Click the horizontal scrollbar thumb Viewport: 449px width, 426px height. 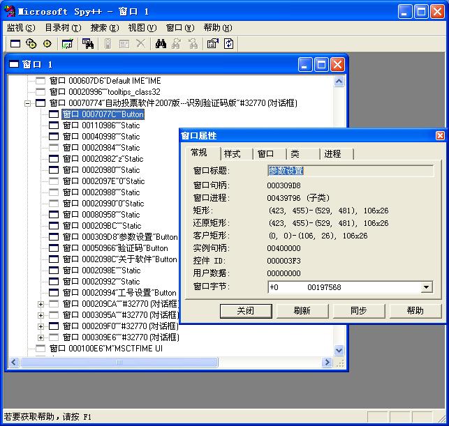(119, 363)
